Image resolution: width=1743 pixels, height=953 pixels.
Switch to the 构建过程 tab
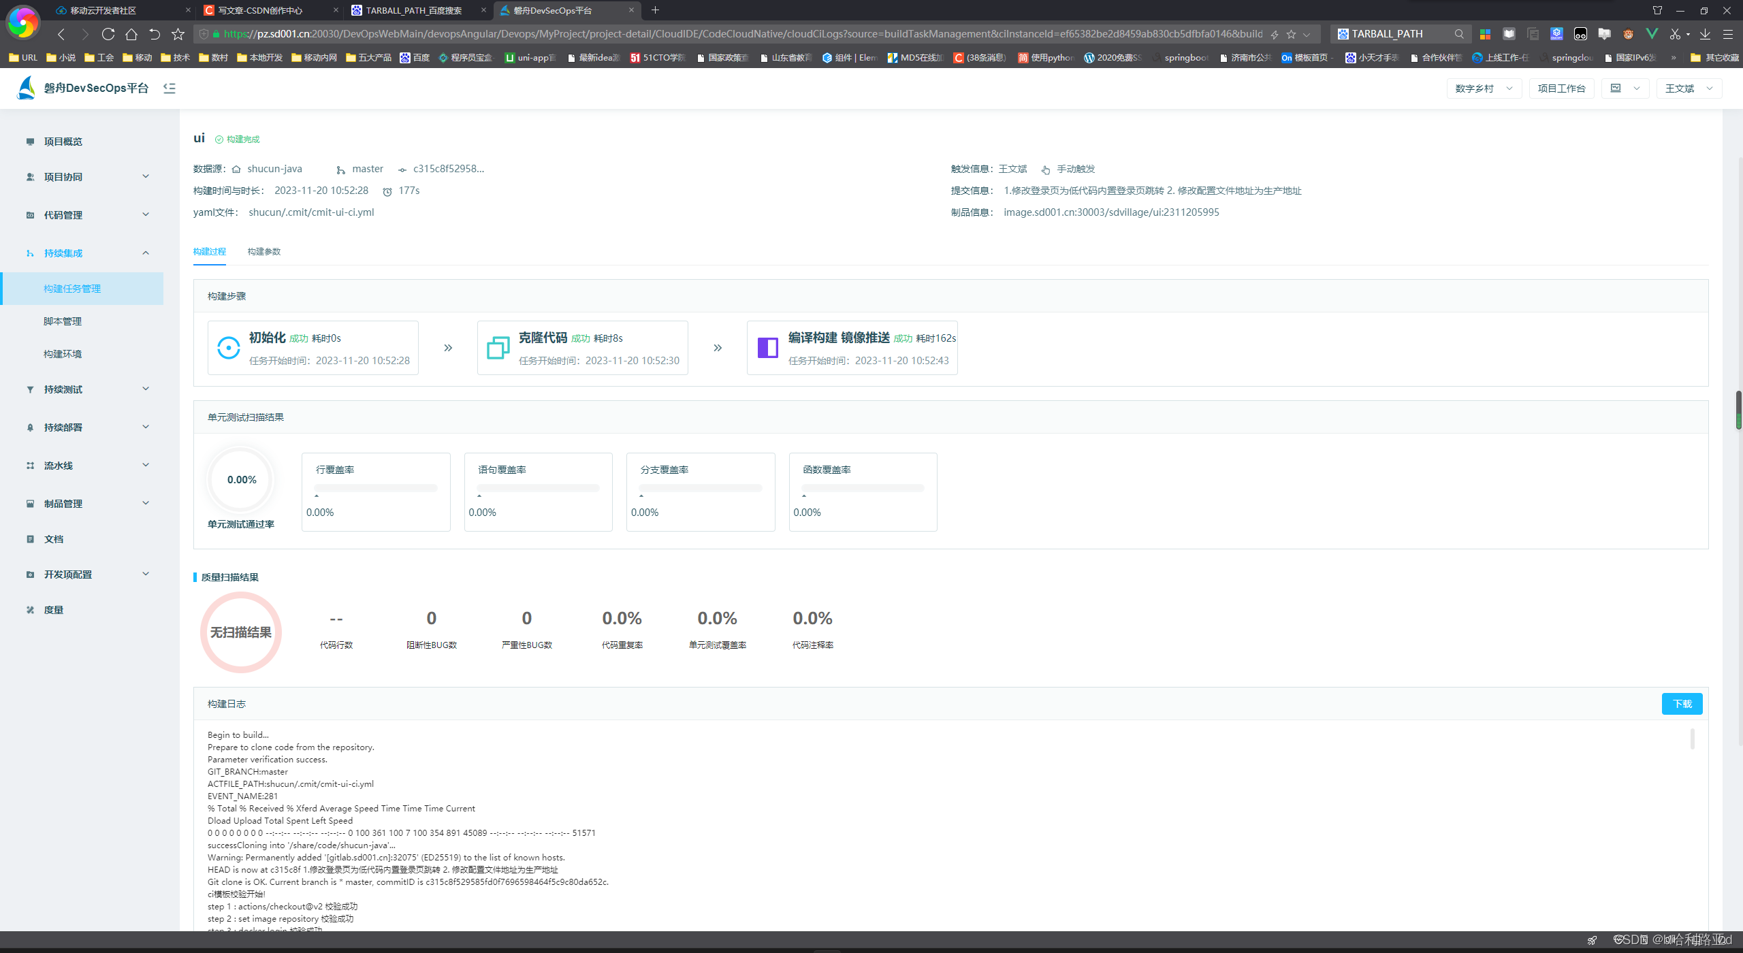click(210, 252)
